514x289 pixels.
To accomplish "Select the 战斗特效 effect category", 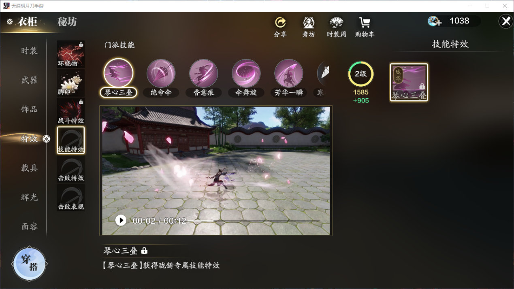I will [x=71, y=111].
